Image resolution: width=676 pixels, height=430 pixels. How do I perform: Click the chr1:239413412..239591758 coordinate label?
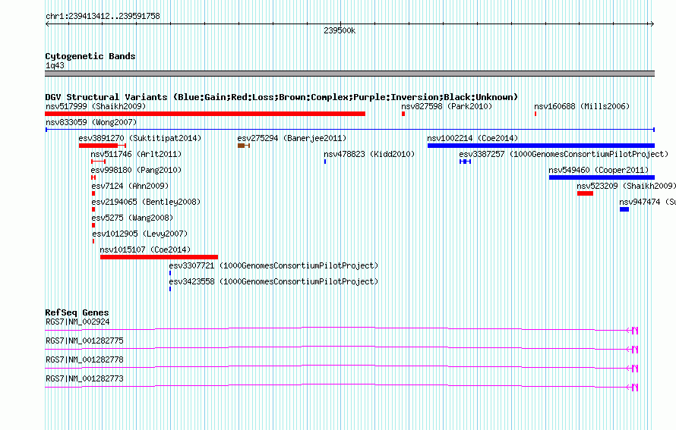[103, 17]
